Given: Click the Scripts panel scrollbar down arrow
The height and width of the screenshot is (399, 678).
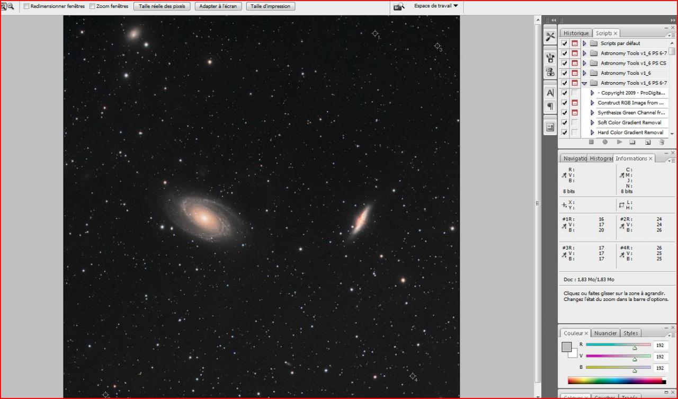Looking at the screenshot, I should click(672, 134).
